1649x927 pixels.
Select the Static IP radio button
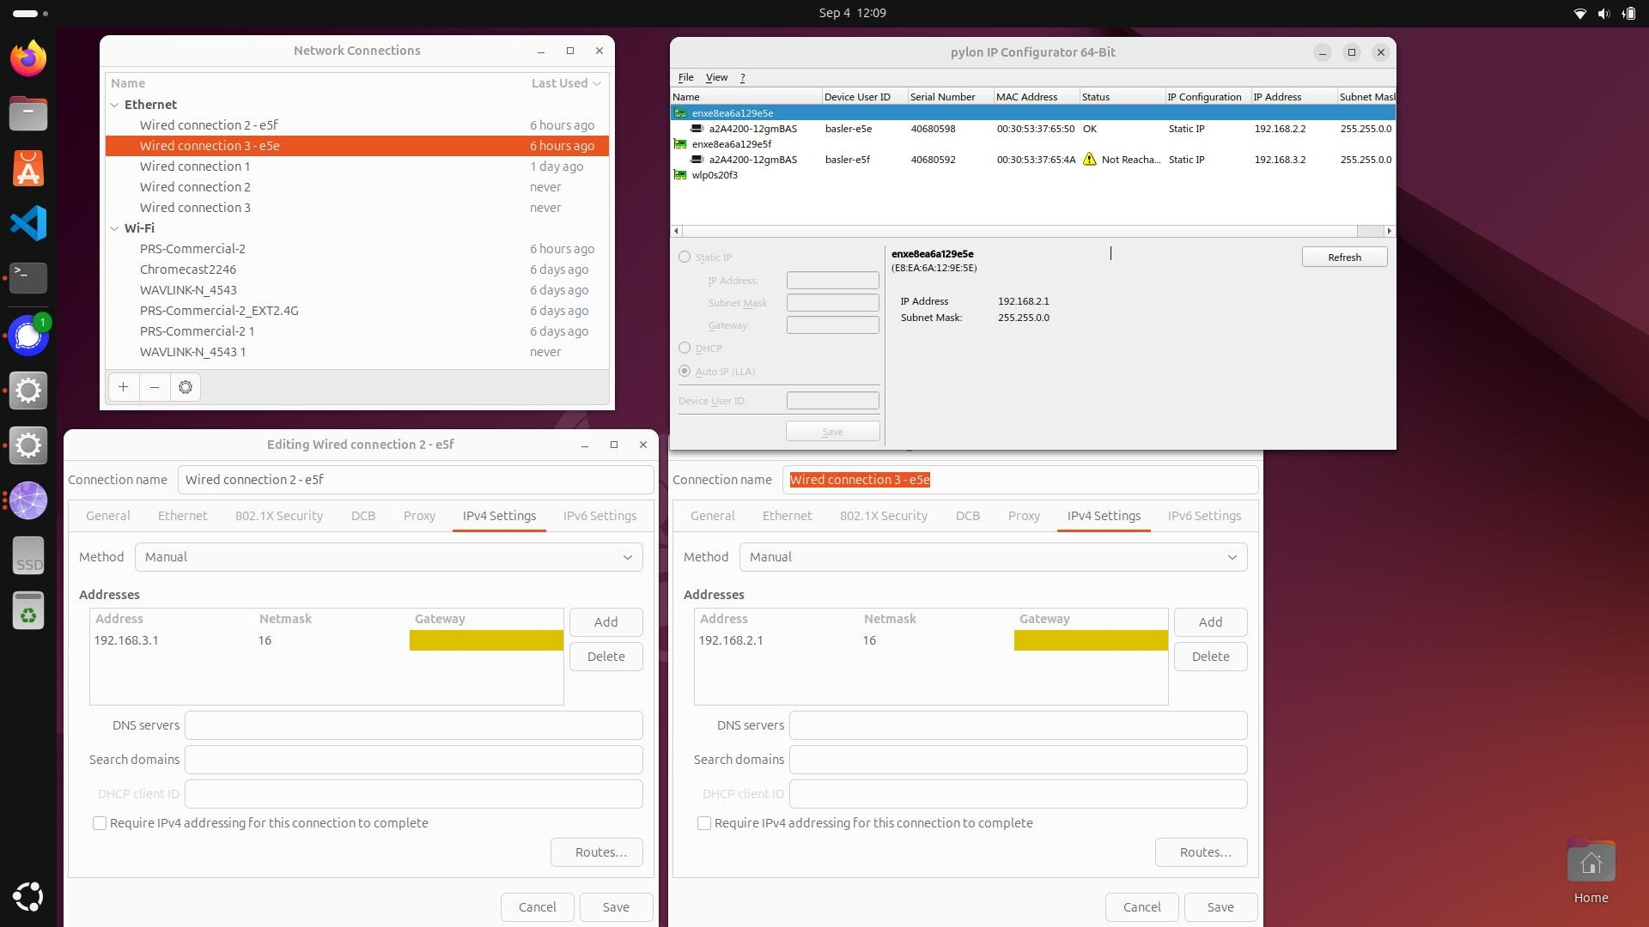click(685, 257)
